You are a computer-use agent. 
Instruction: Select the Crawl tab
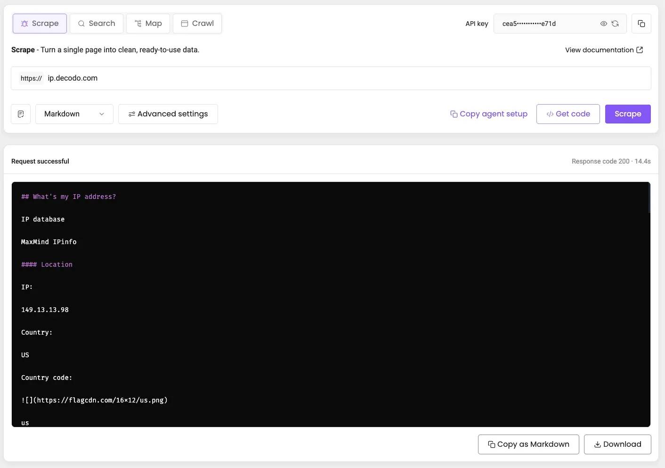[197, 24]
